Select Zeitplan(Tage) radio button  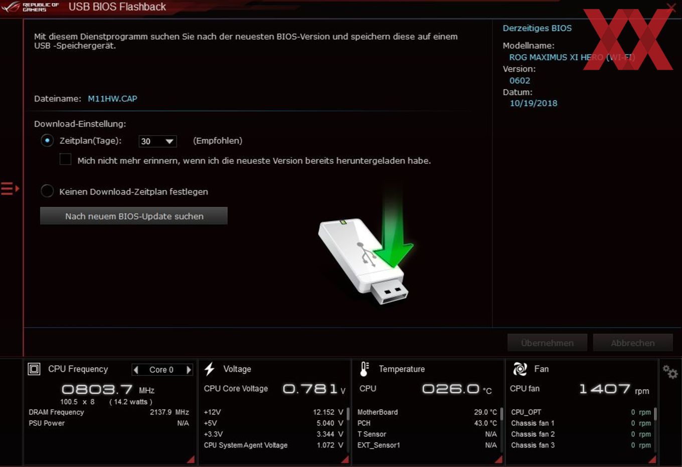47,141
